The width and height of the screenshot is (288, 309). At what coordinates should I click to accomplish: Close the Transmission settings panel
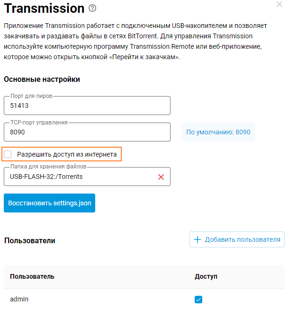click(x=279, y=4)
